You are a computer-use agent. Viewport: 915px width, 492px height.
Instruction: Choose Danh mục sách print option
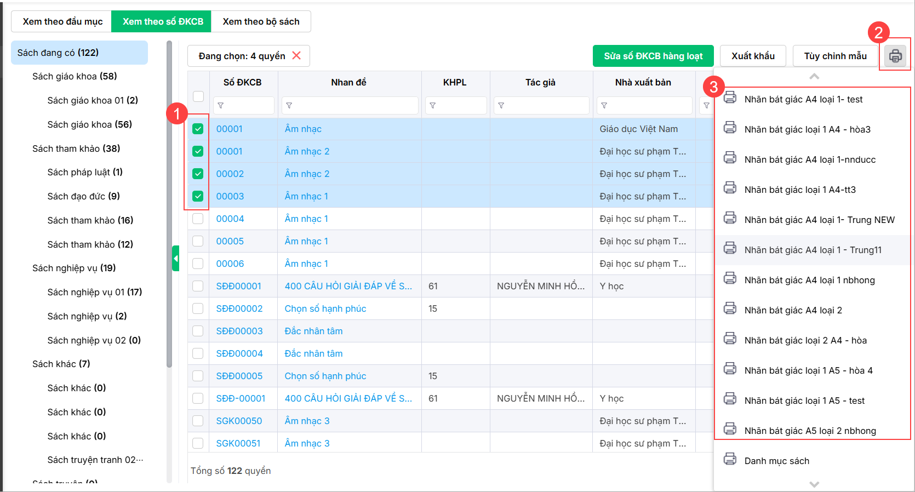pyautogui.click(x=777, y=461)
